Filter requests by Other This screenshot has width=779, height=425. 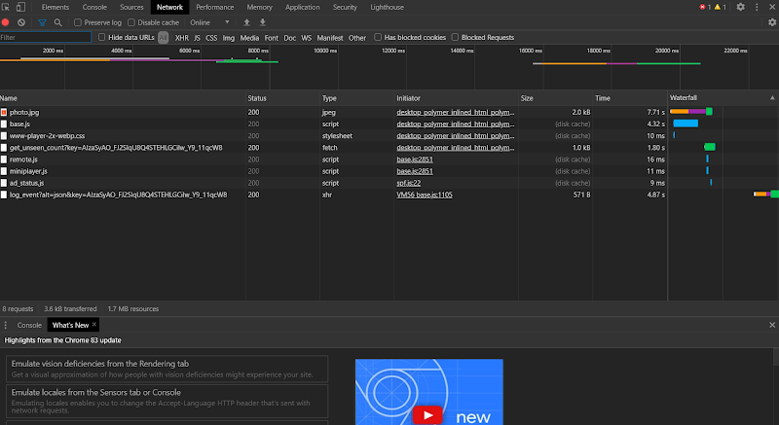tap(356, 38)
